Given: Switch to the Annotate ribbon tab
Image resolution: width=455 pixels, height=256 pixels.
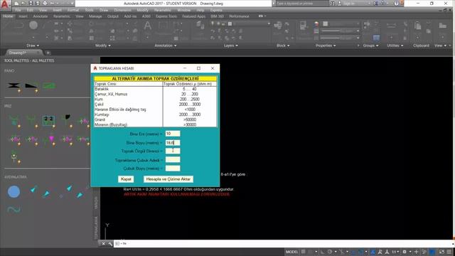Looking at the screenshot, I should [x=41, y=16].
